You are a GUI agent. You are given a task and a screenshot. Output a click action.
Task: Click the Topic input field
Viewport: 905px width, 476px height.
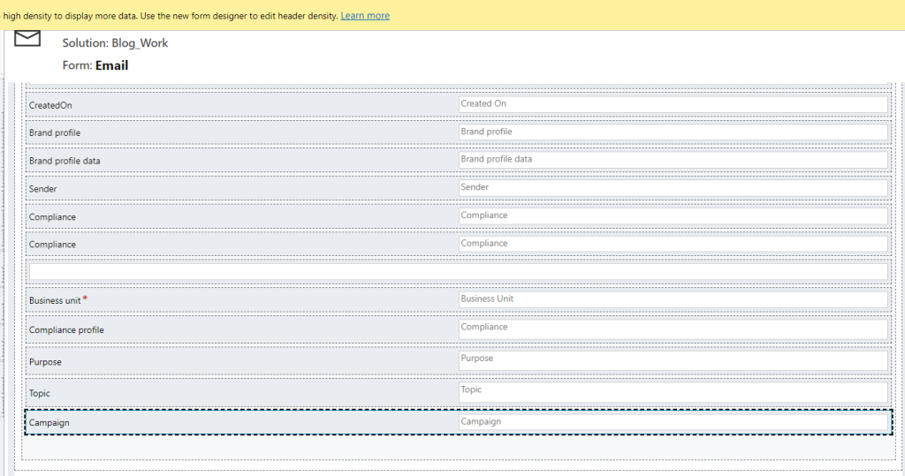click(x=673, y=392)
